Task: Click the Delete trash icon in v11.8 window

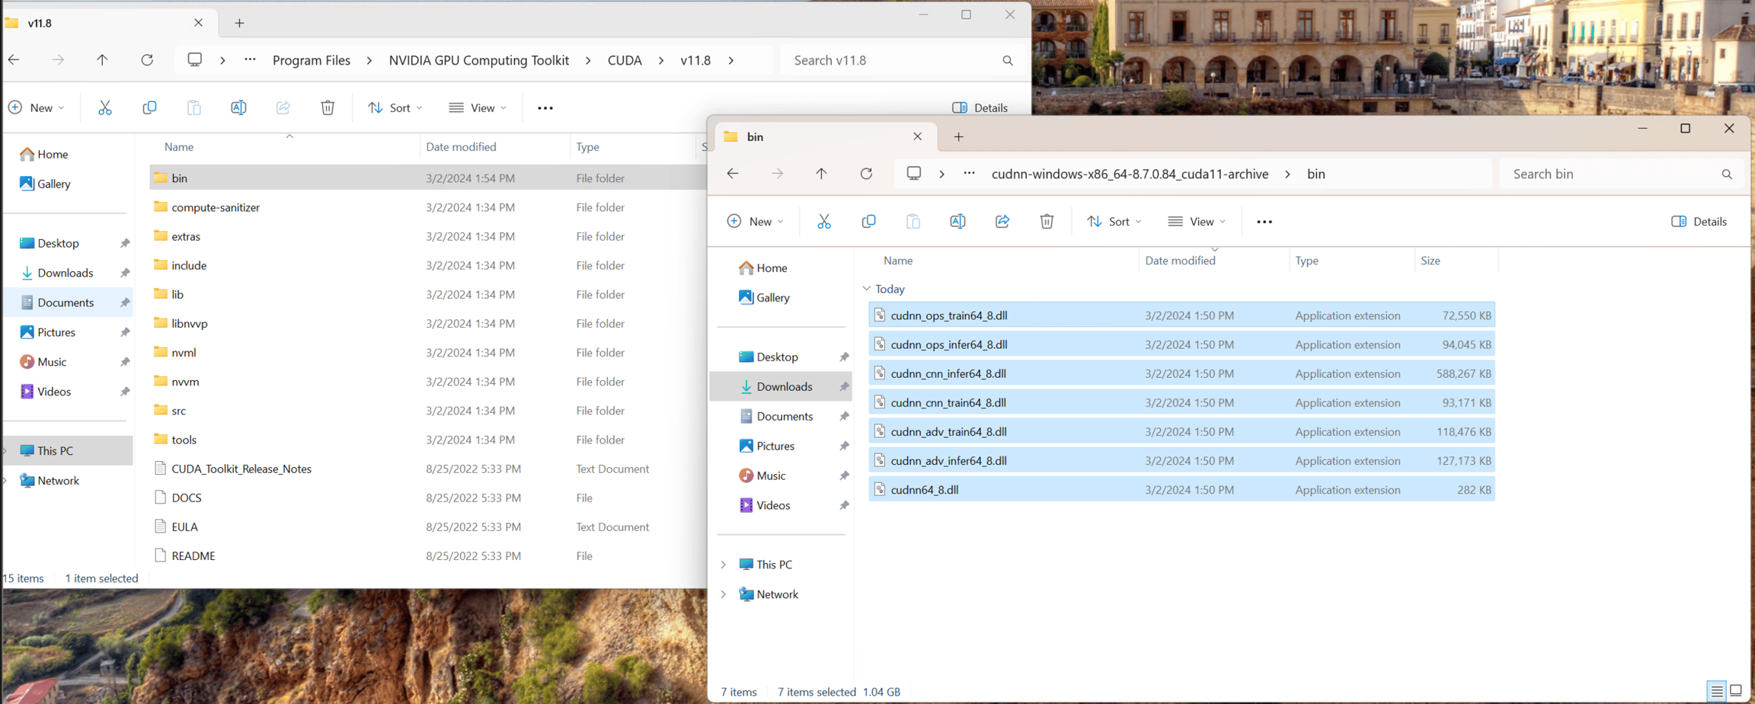Action: (x=328, y=107)
